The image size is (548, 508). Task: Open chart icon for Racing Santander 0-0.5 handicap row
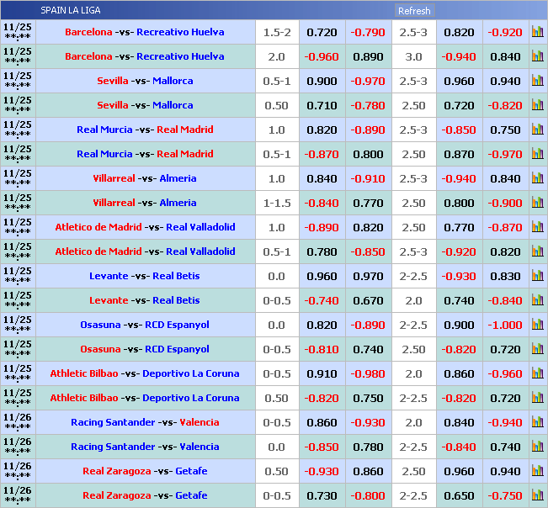pos(537,422)
